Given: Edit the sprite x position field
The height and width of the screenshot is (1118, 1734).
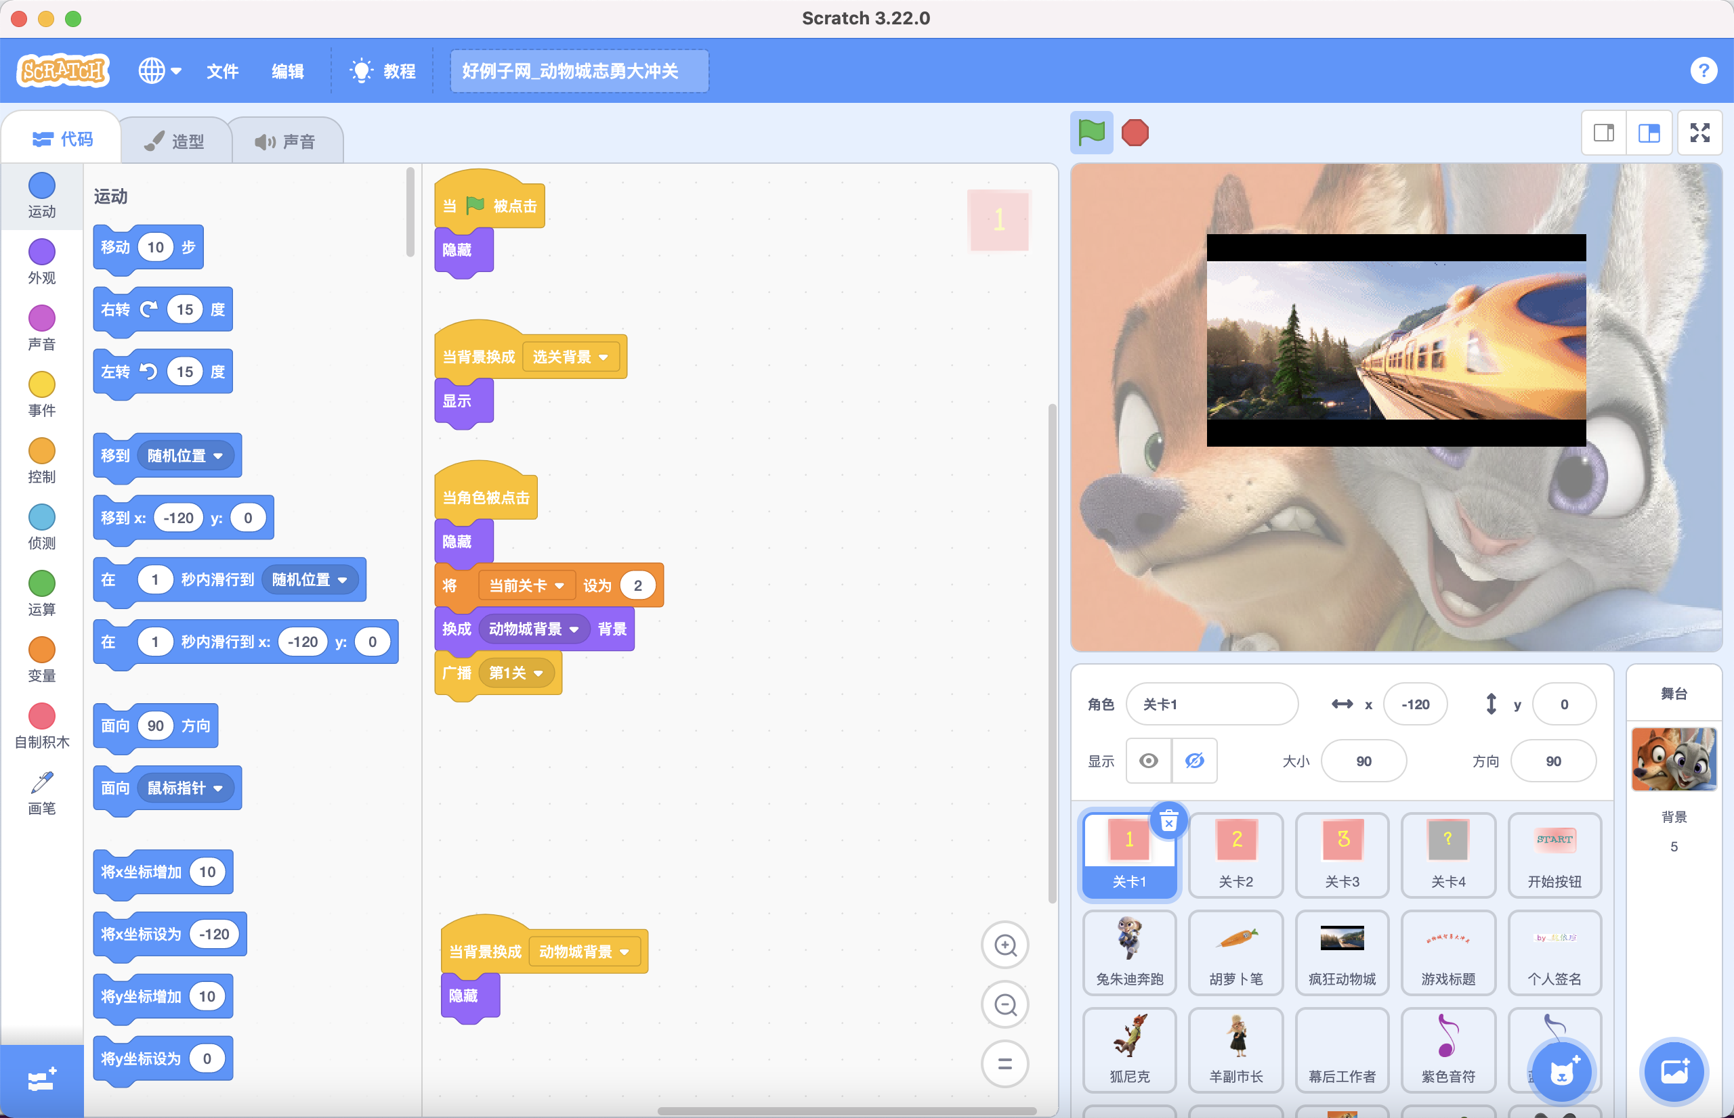Looking at the screenshot, I should coord(1414,703).
